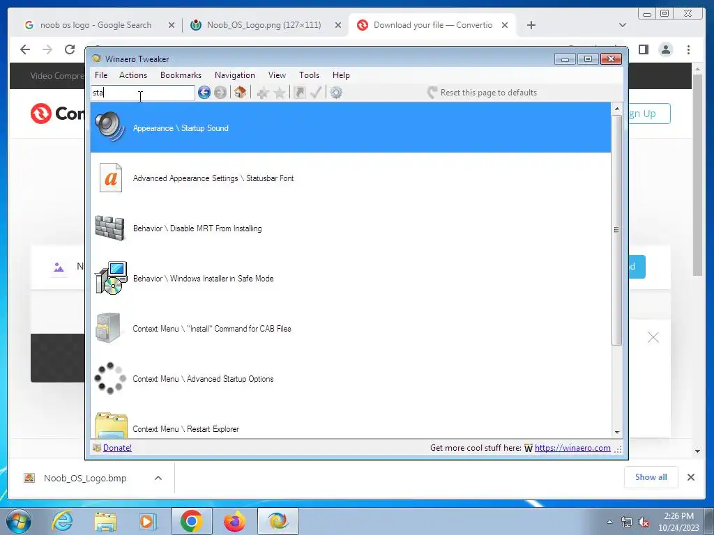The height and width of the screenshot is (535, 714).
Task: Select Appearance \ Startup Sound result
Action: [x=351, y=127]
